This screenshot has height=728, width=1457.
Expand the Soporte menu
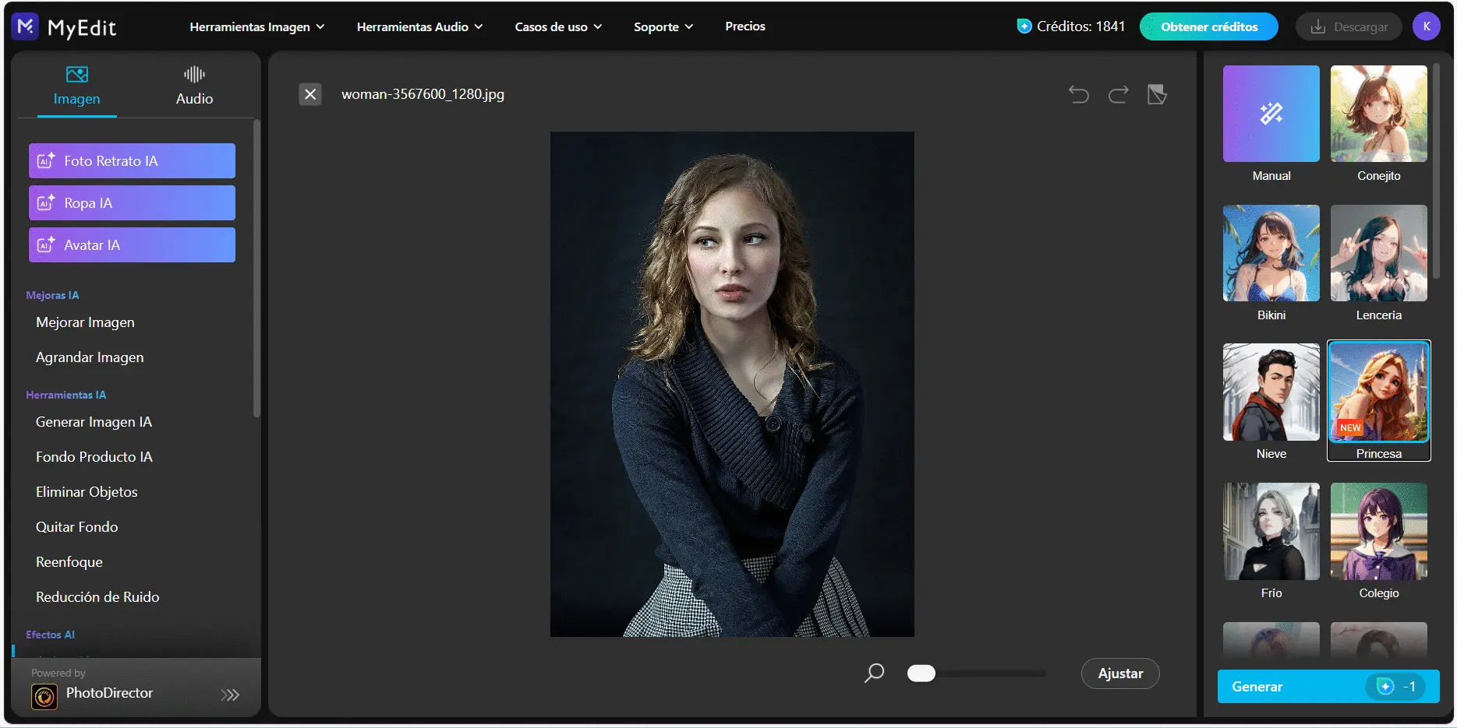(663, 26)
